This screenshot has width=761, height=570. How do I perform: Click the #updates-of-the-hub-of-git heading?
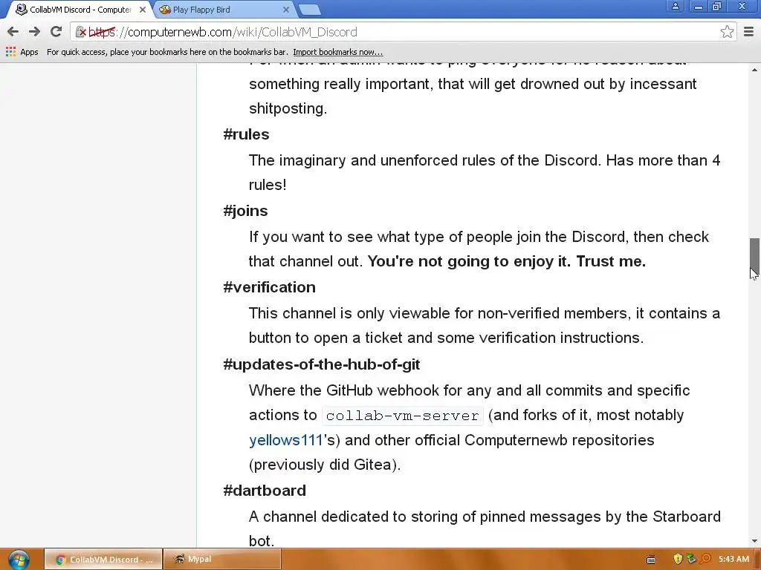point(321,364)
